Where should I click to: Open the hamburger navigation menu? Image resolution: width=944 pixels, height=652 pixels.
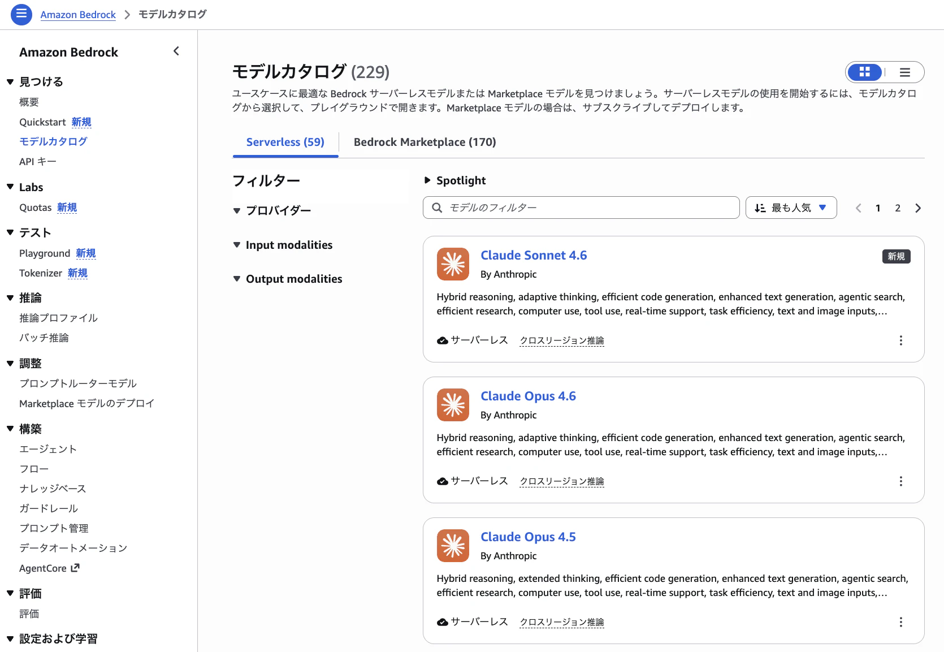[x=21, y=14]
